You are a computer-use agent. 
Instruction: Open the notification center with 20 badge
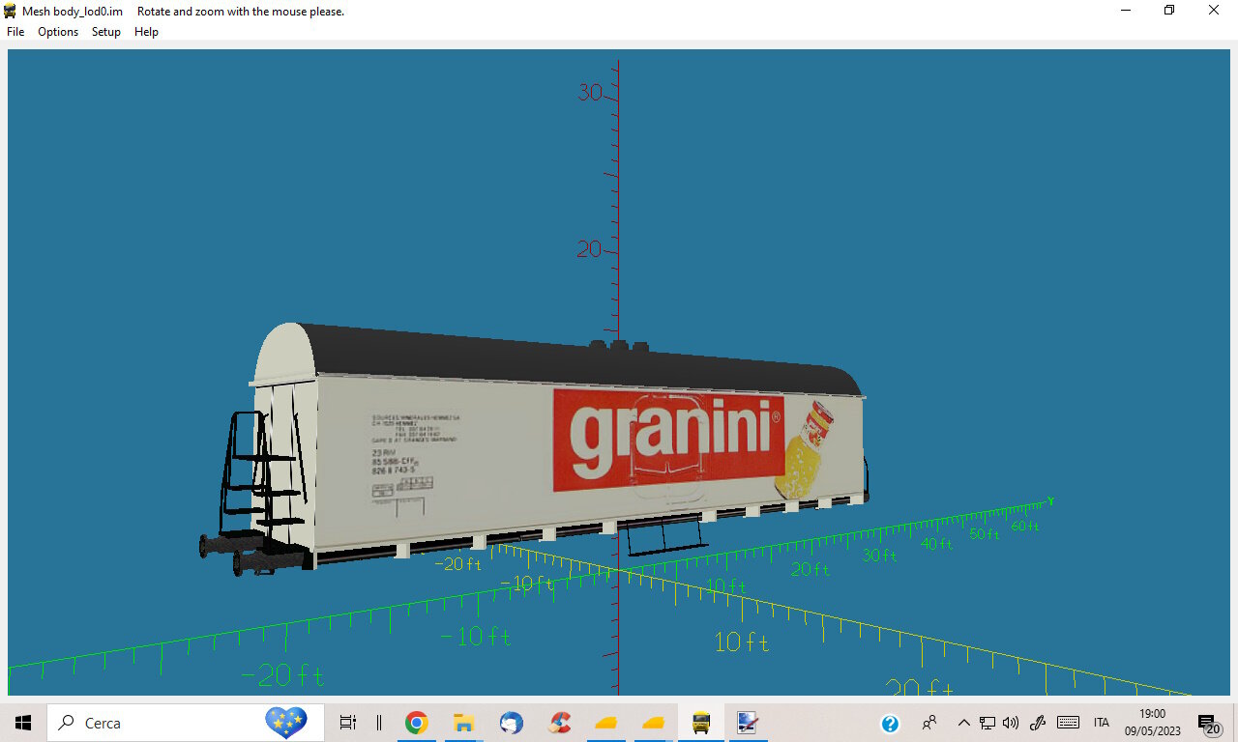1209,723
